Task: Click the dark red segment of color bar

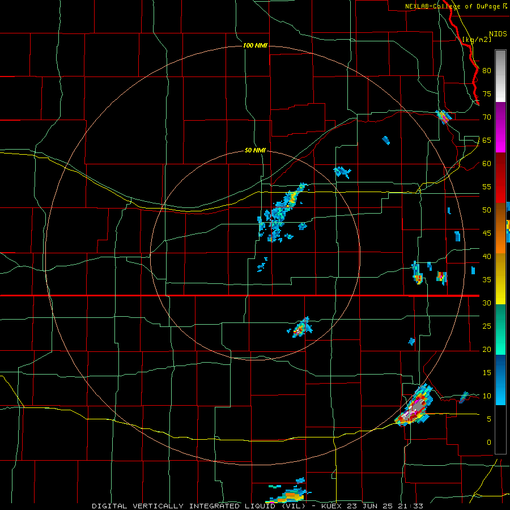Action: click(500, 178)
